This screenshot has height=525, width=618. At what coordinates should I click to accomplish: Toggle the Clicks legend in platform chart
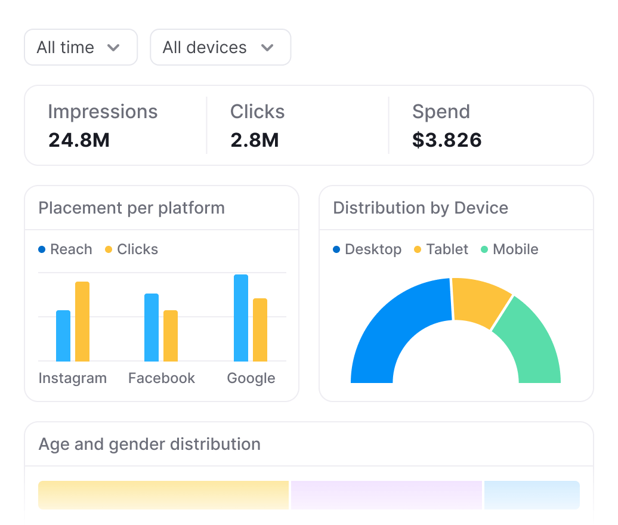tap(131, 249)
